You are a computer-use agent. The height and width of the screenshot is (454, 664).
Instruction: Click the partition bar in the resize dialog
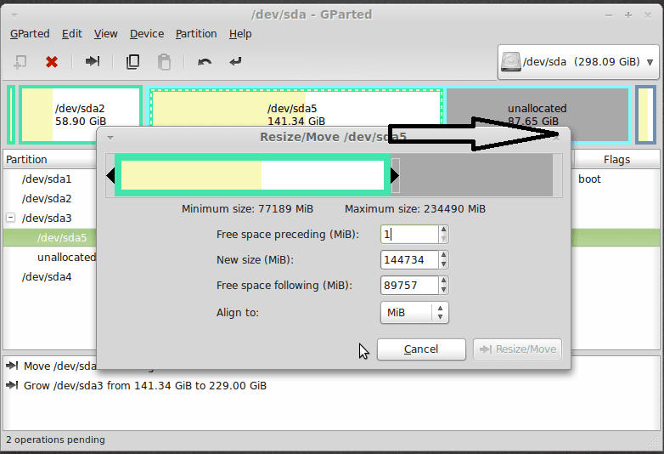point(252,175)
